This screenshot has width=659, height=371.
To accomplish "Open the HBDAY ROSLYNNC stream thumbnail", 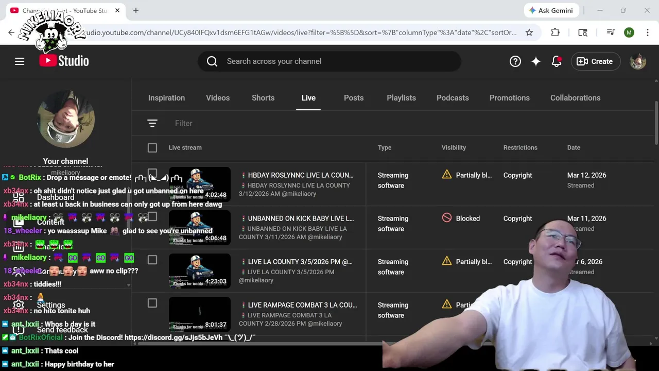I will (x=200, y=184).
